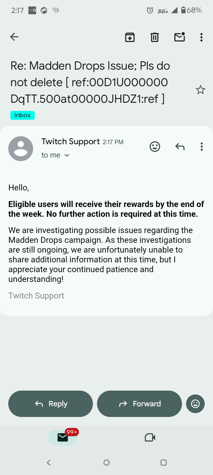Tap the Android back navigation button
Viewport: 213px width, 475px height.
tap(49, 463)
